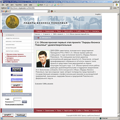Open the View menu

[x=12, y=5]
